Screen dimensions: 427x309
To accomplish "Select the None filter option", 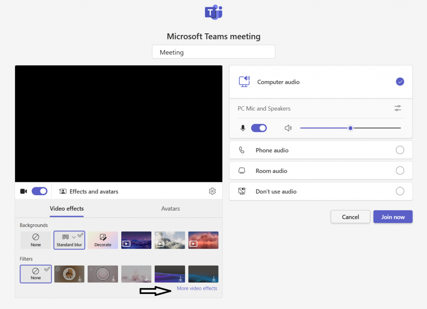I will (36, 274).
